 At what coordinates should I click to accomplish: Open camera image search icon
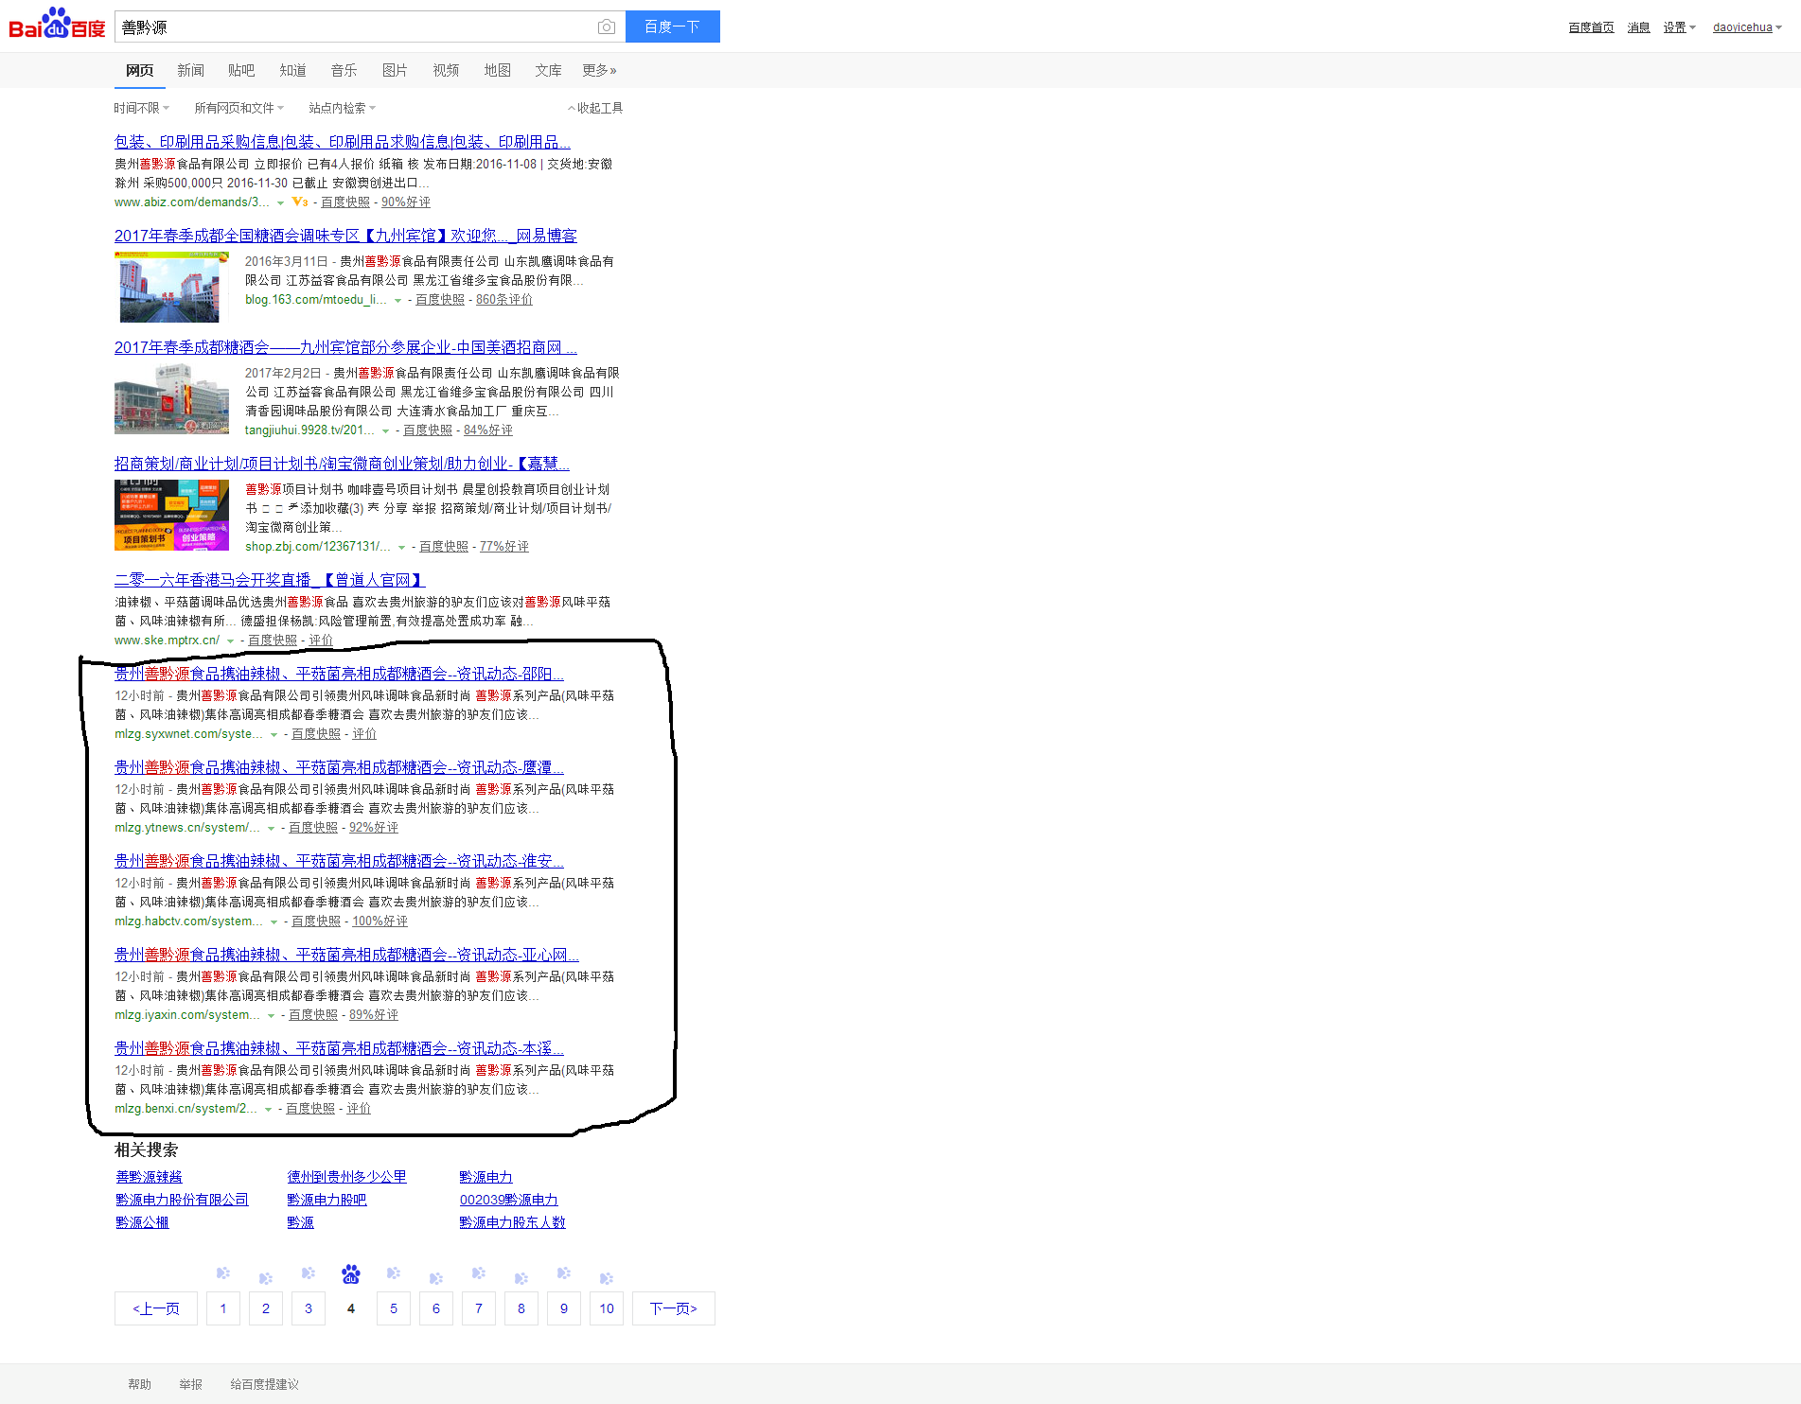(x=607, y=27)
